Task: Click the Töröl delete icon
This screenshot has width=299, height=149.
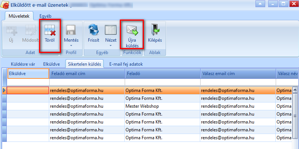Action: (x=50, y=30)
